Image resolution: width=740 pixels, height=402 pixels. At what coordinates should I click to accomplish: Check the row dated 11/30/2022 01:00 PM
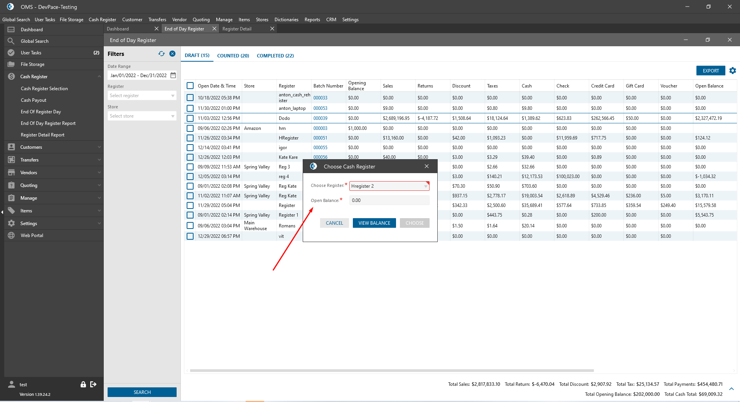coord(190,108)
